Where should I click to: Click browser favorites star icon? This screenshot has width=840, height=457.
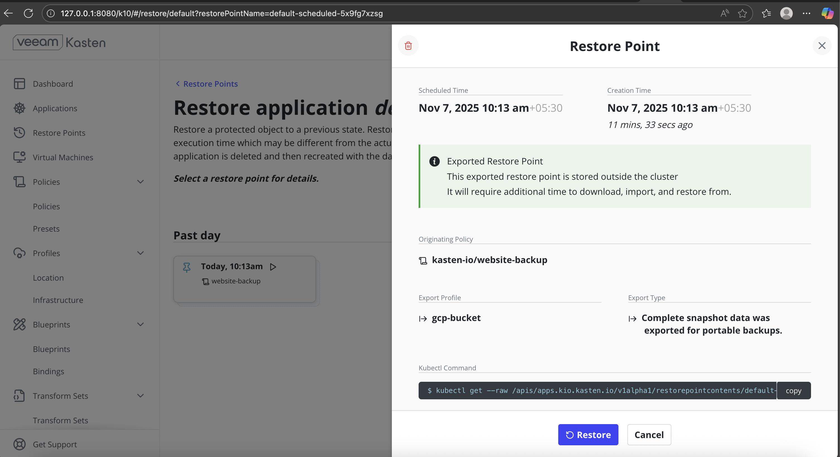pyautogui.click(x=742, y=13)
